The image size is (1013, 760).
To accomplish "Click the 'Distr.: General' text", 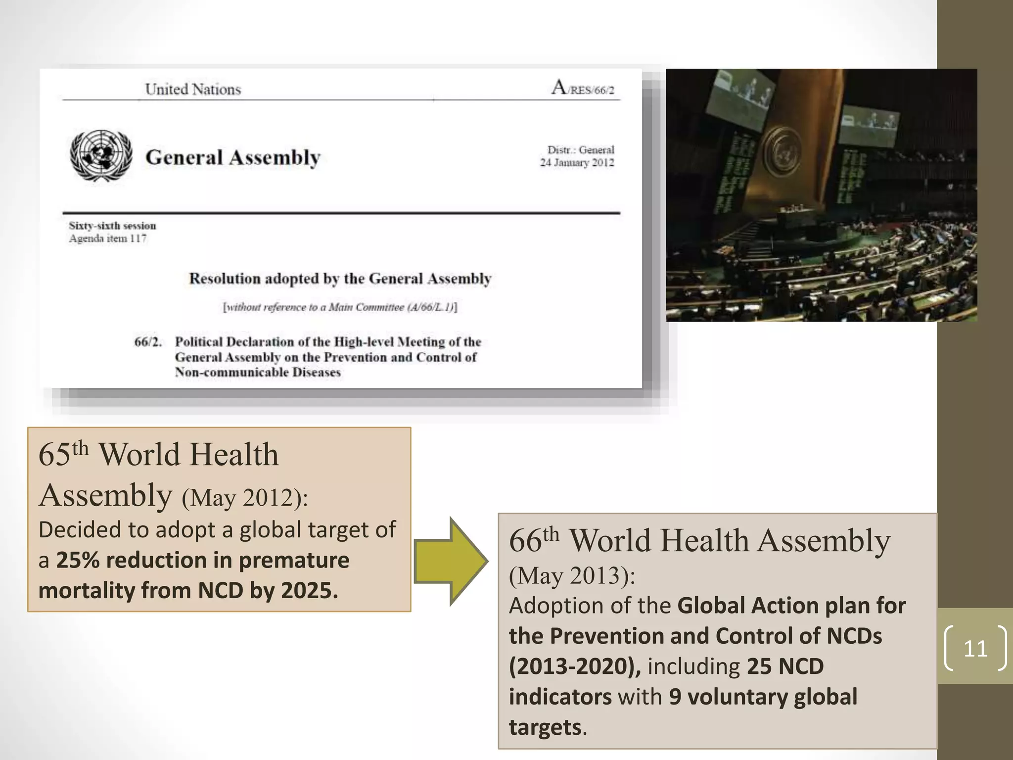I will (x=581, y=150).
